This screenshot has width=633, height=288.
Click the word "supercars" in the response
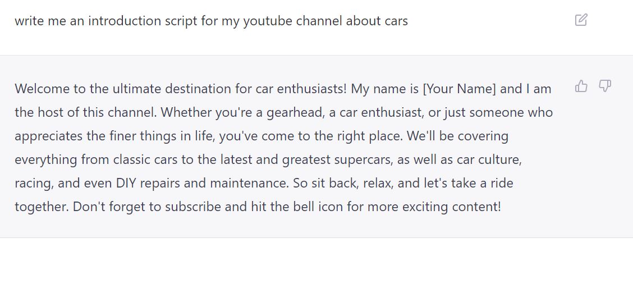[x=364, y=159]
